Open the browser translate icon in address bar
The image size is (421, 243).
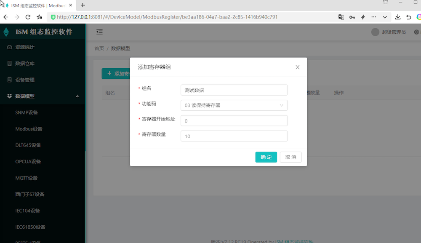tap(341, 17)
